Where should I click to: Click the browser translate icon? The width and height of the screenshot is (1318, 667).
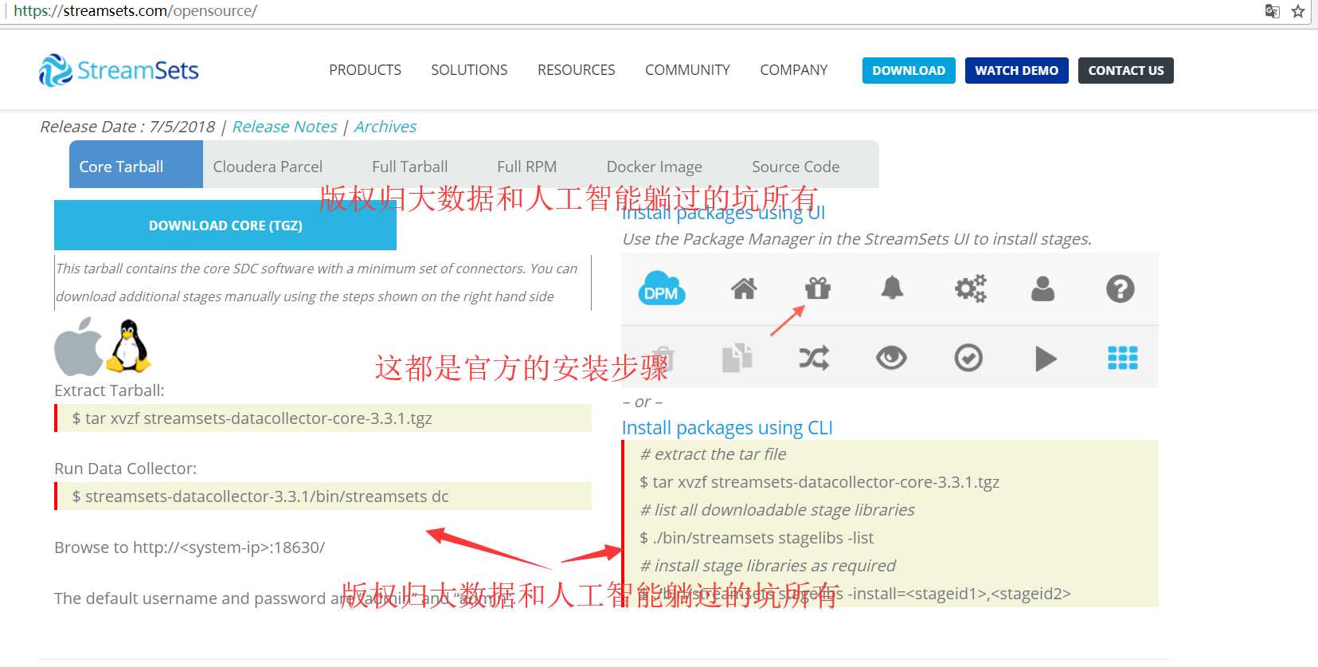(x=1272, y=11)
